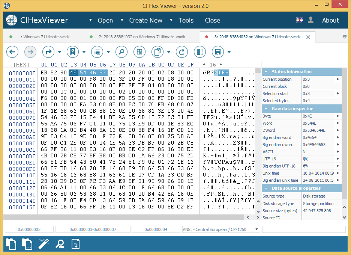Click the hex view vertical scrollbar thumb
The width and height of the screenshot is (351, 255).
coord(258,71)
